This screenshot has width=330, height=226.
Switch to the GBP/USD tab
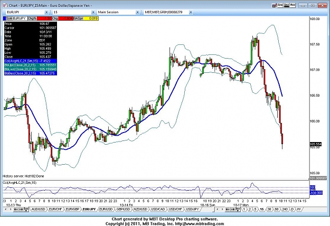pos(124,210)
